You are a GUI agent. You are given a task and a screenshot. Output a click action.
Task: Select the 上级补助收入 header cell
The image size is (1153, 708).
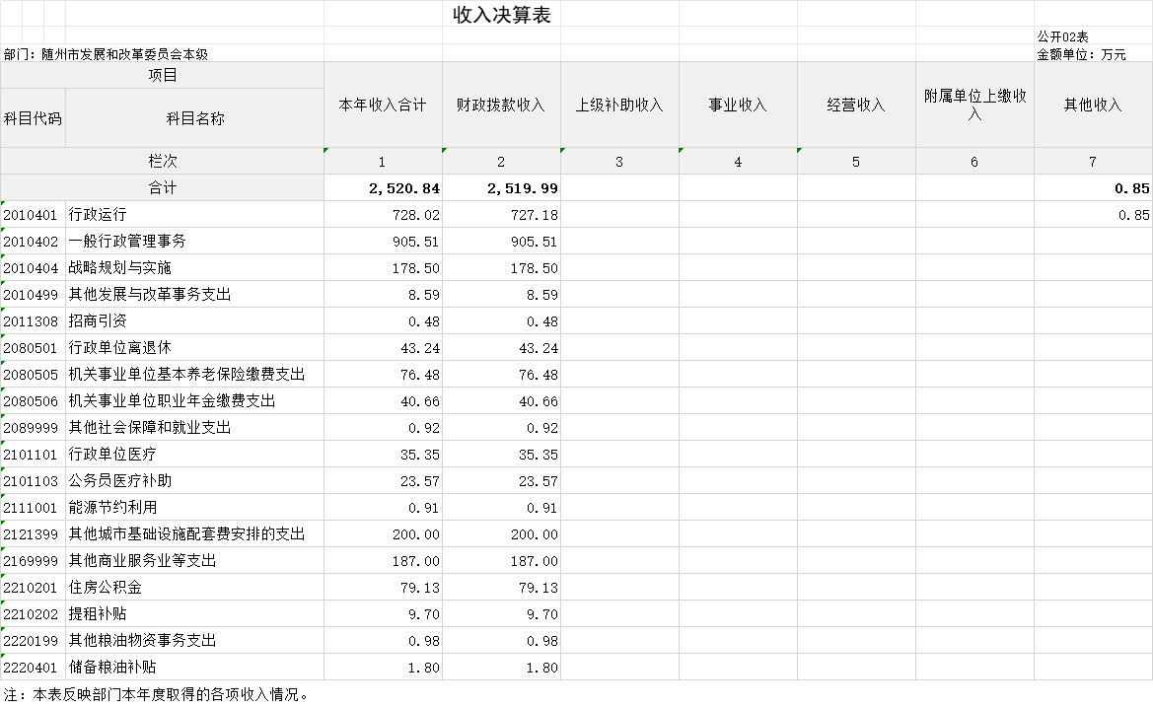[619, 105]
